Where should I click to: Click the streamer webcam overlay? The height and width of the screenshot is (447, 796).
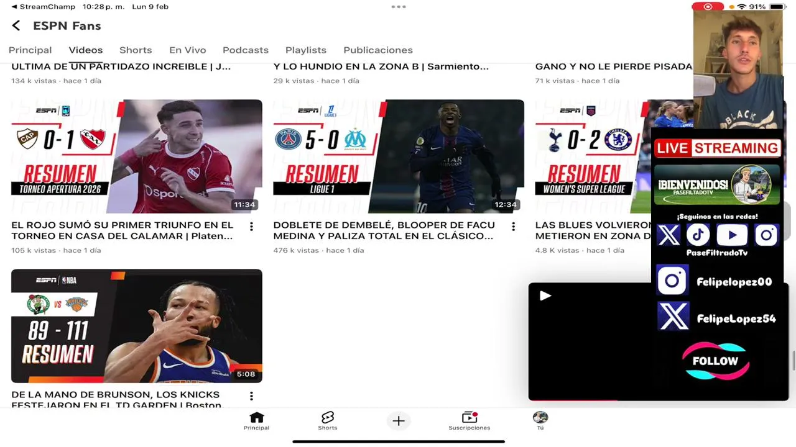(738, 70)
